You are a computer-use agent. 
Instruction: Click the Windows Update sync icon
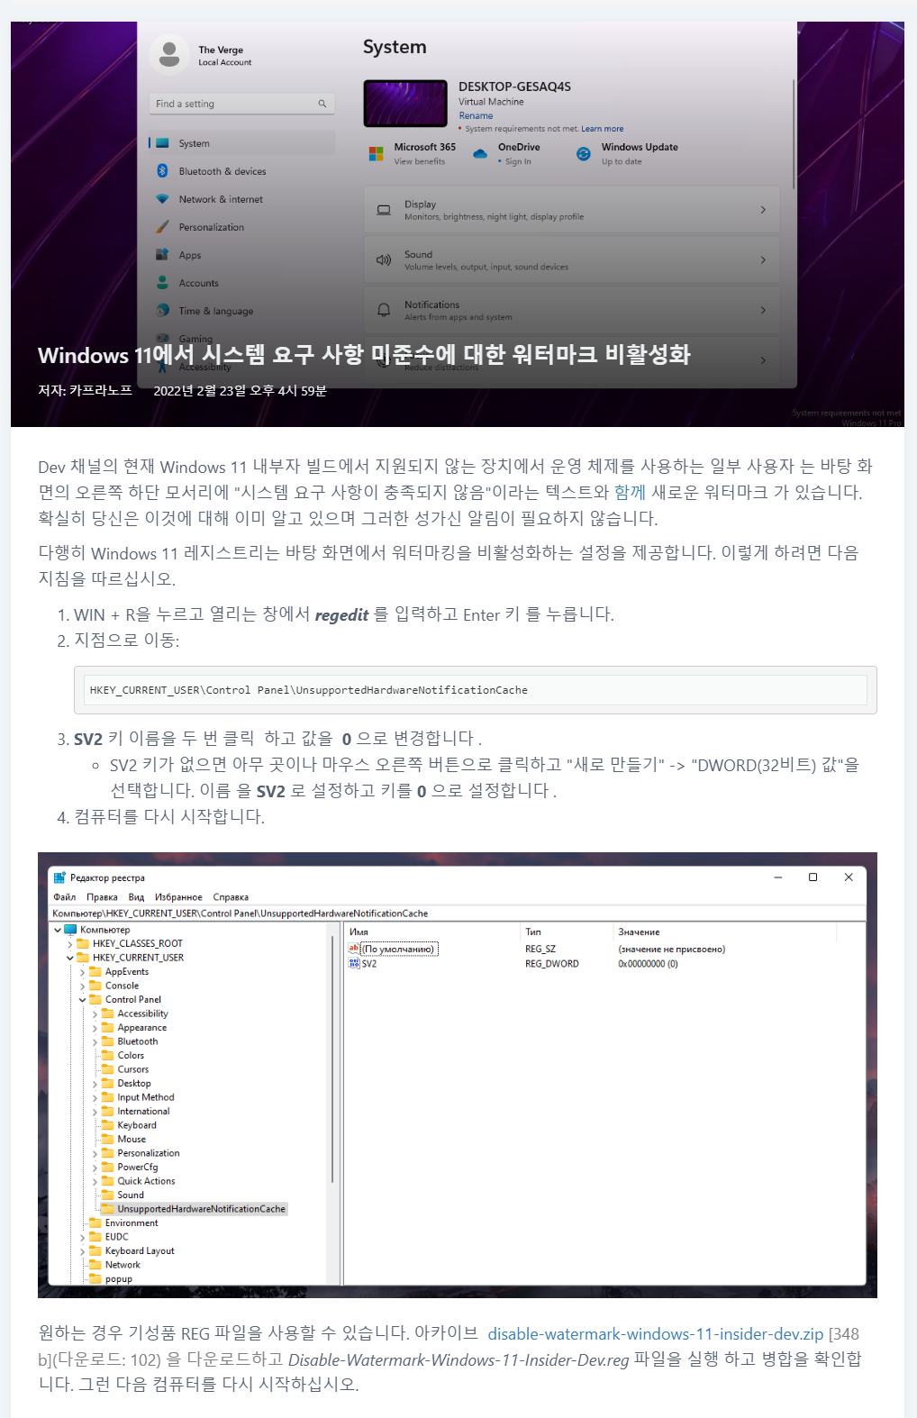point(584,154)
